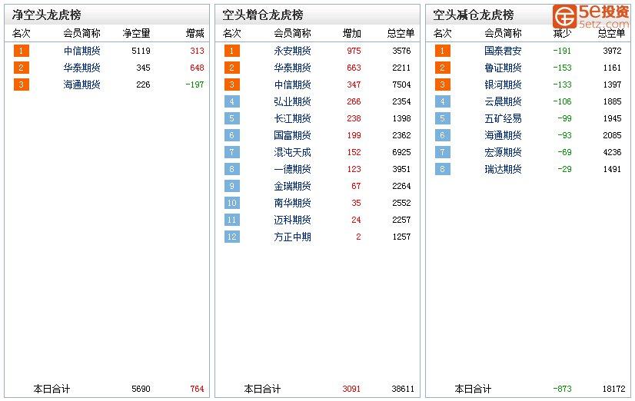Click the 增减 column header
This screenshot has height=401, width=635.
point(194,33)
